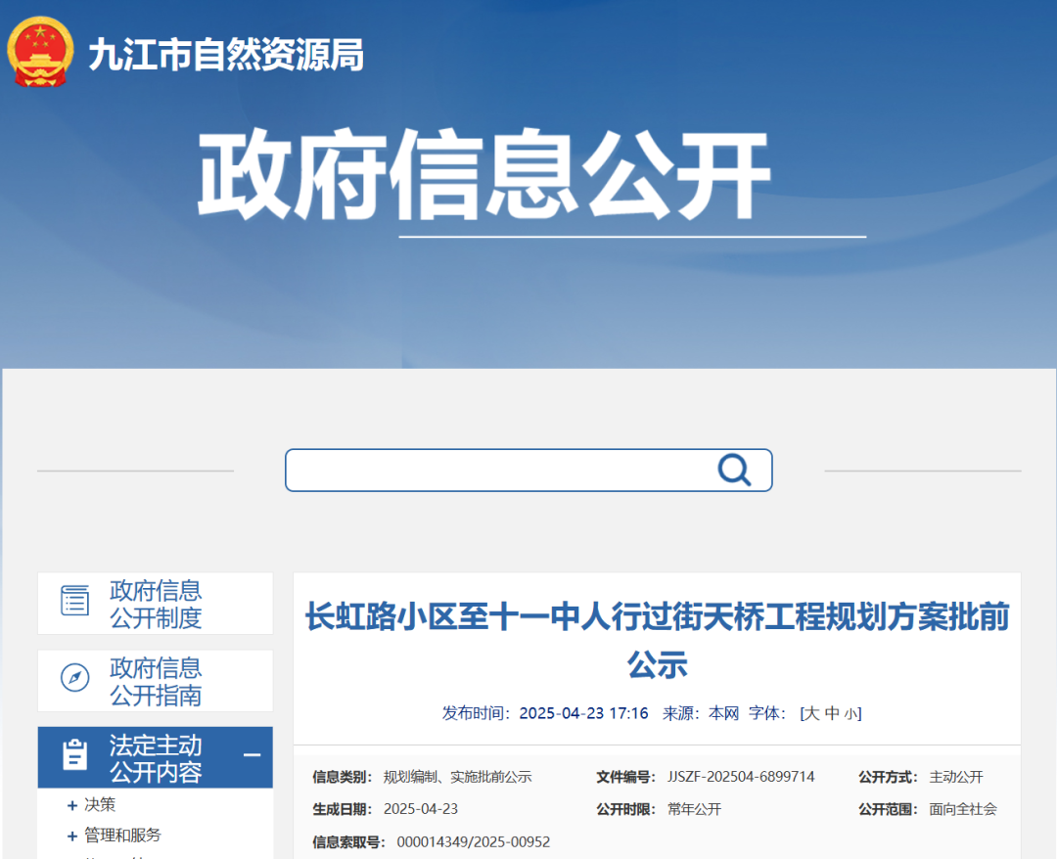Open the 长虹路小区 footbridge notice article

(658, 621)
